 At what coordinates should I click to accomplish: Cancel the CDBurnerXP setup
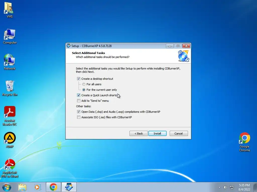click(x=179, y=133)
